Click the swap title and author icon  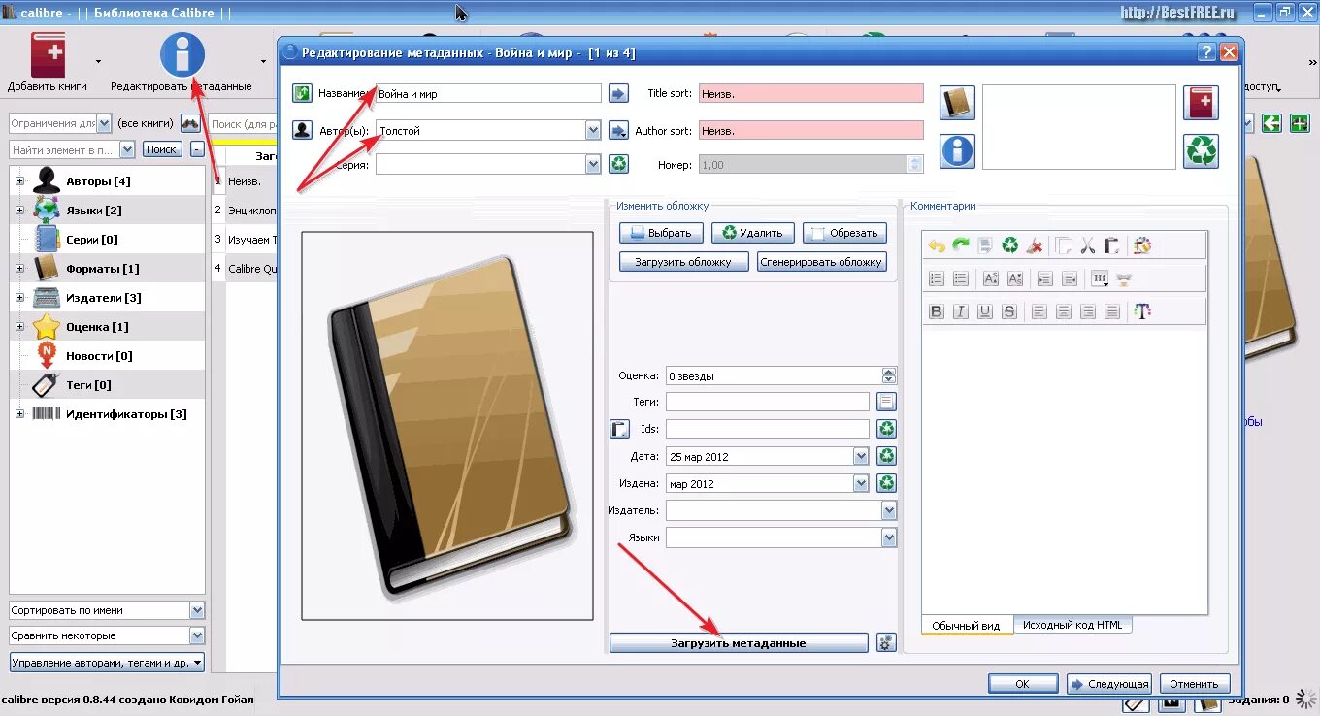[302, 93]
